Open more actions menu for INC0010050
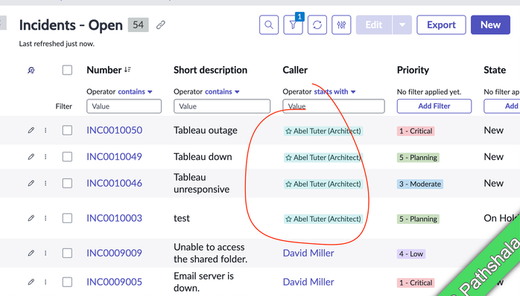520x296 pixels. pyautogui.click(x=45, y=130)
